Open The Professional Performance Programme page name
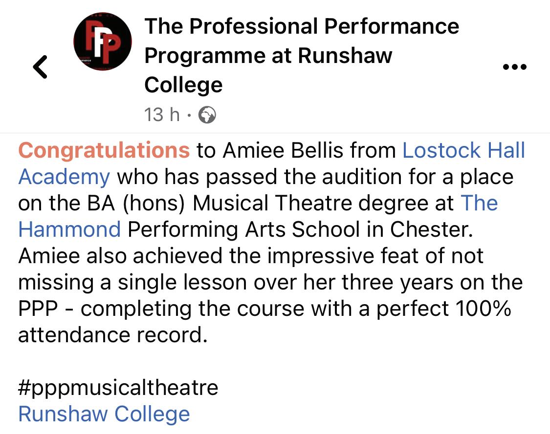This screenshot has width=550, height=434. (x=302, y=56)
